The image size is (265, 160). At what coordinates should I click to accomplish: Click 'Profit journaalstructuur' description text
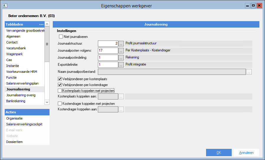[x=141, y=43]
